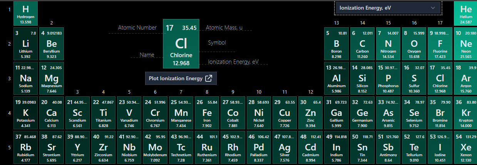Select the Antimony tile
This screenshot has height=165, width=477.
click(x=388, y=148)
